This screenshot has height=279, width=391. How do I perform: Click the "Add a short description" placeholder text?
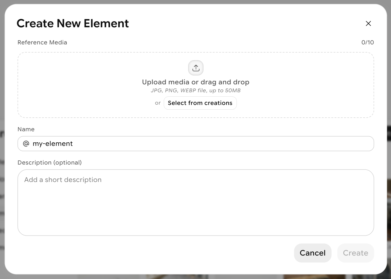pos(63,180)
